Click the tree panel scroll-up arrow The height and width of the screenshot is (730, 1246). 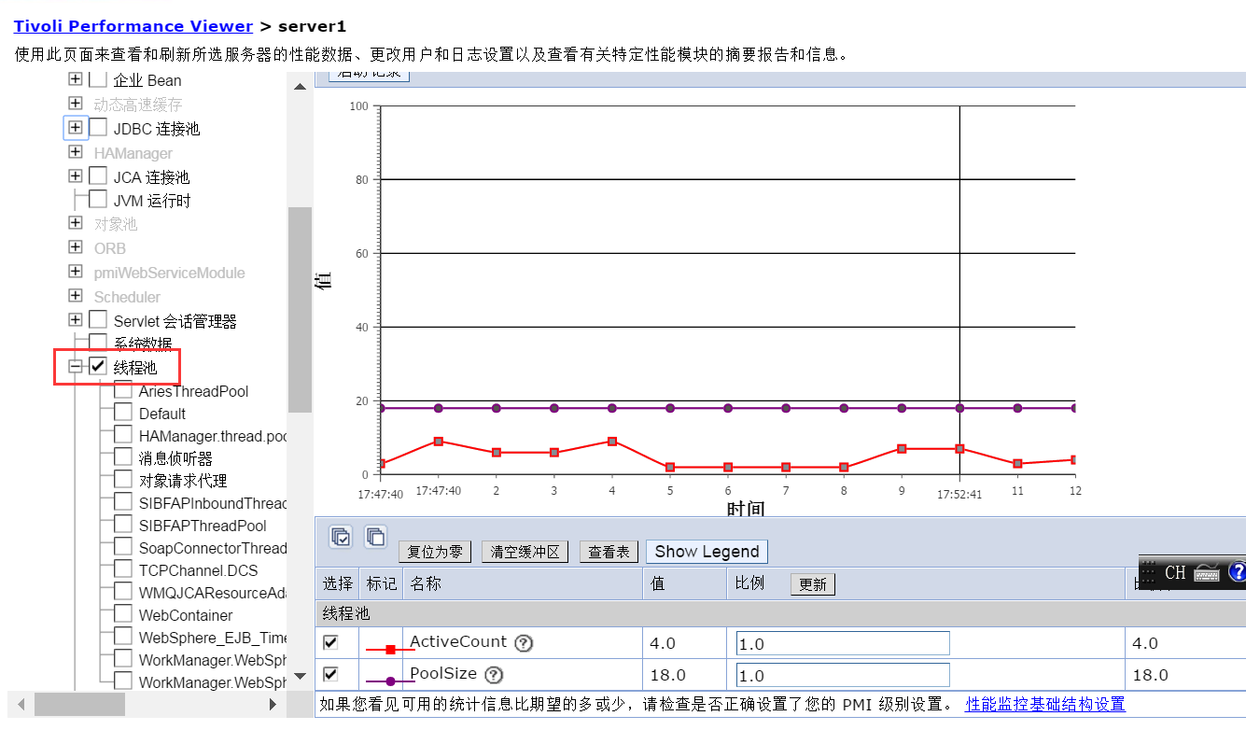coord(300,87)
